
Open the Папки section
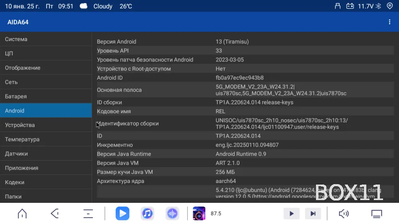[46, 196]
